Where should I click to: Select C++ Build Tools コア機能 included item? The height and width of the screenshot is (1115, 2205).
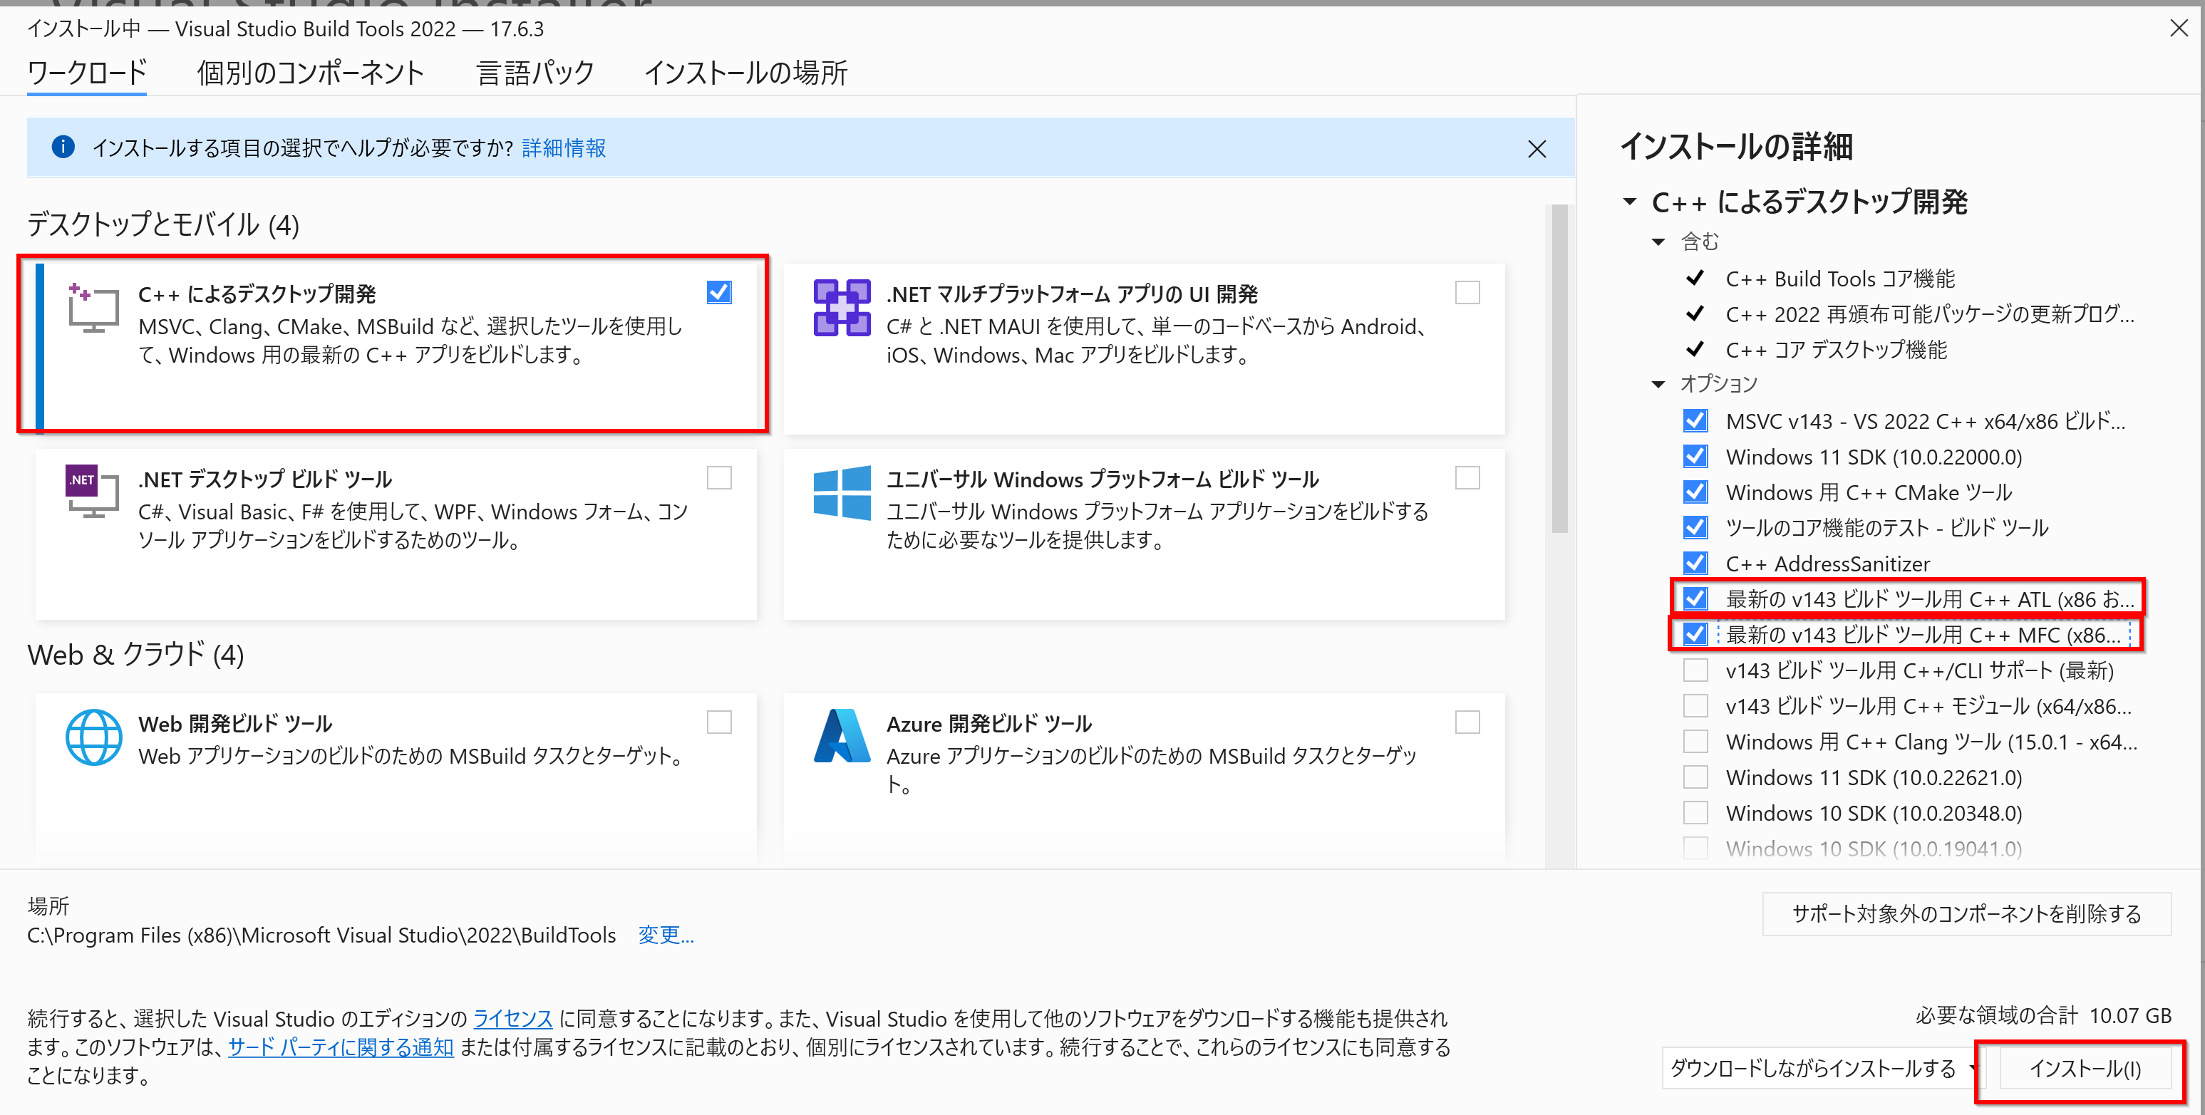pyautogui.click(x=1840, y=279)
